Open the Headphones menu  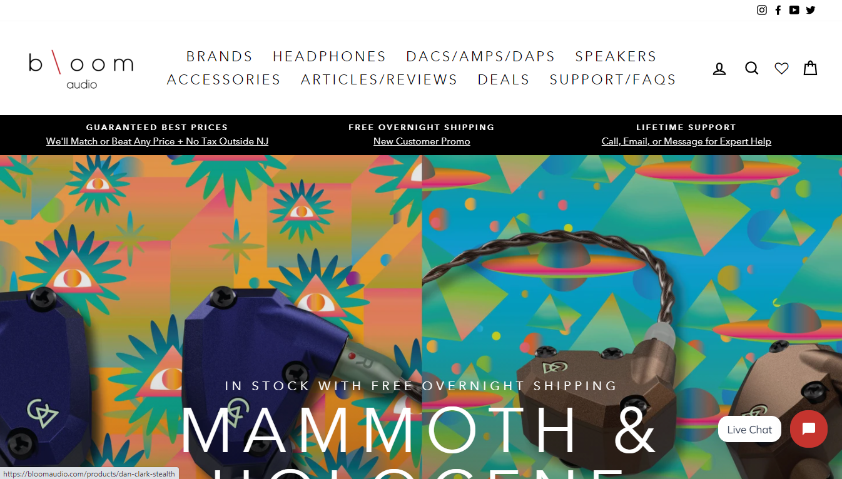[330, 56]
